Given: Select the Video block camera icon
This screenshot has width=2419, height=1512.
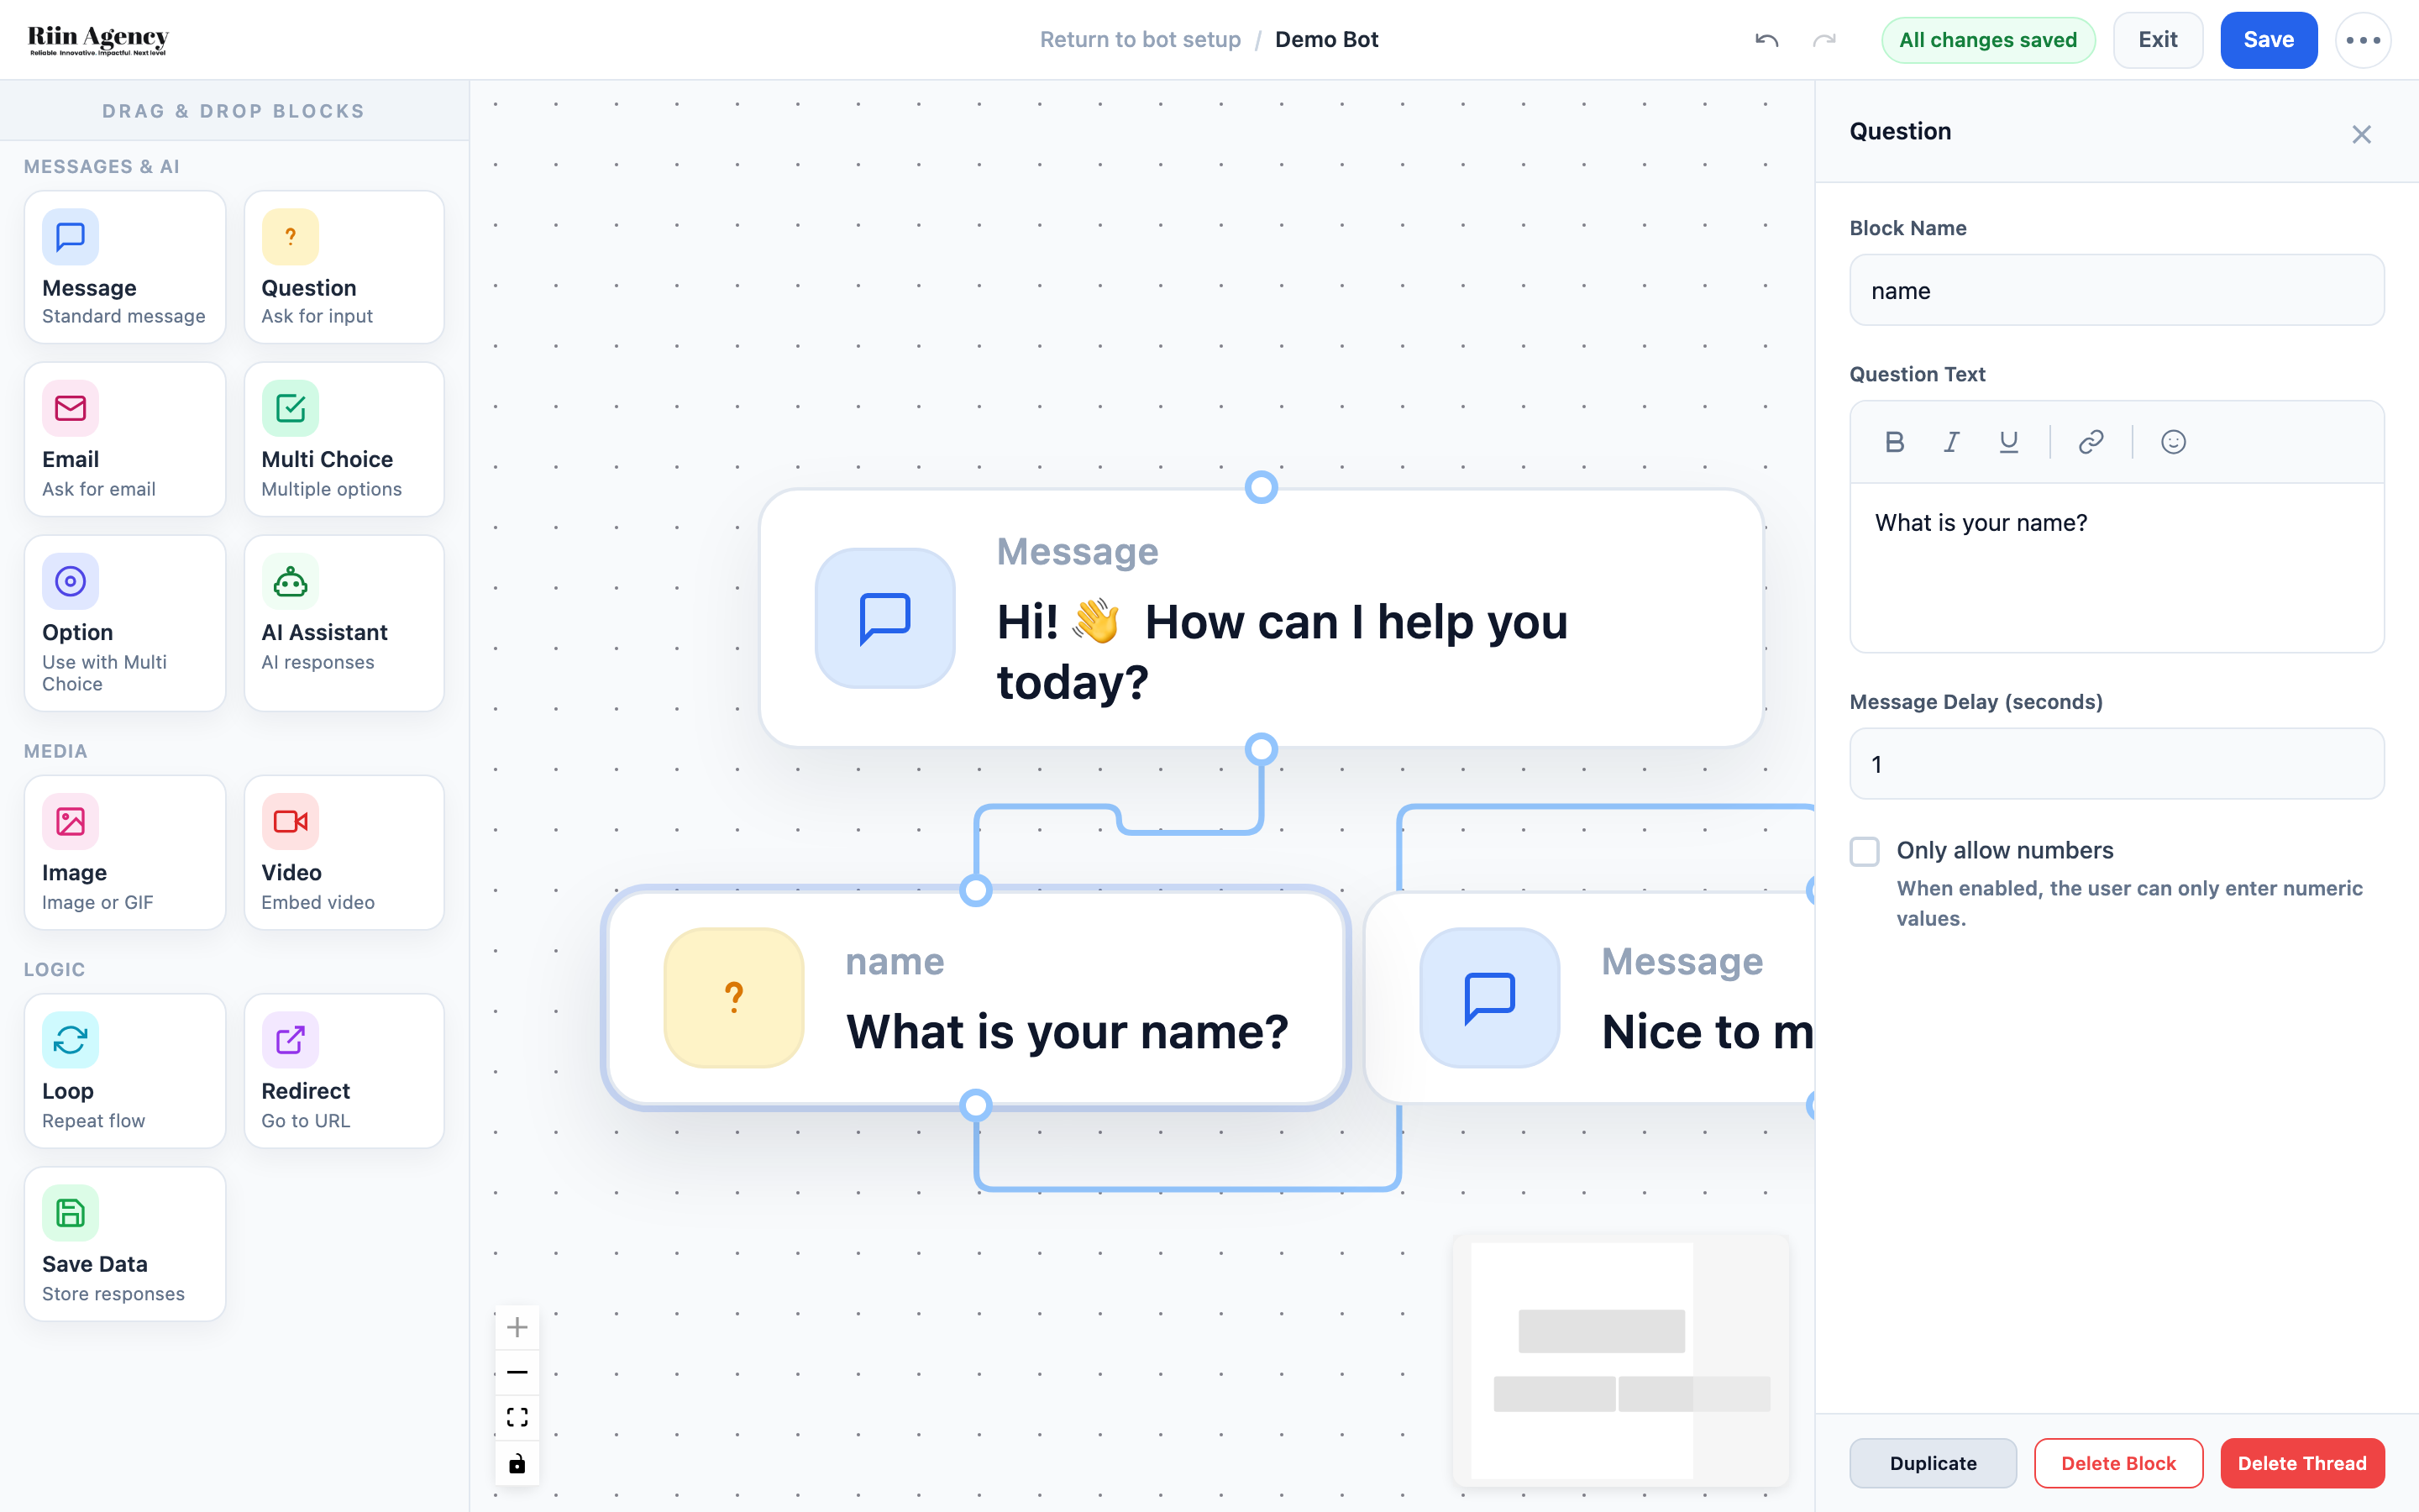Looking at the screenshot, I should pyautogui.click(x=290, y=821).
